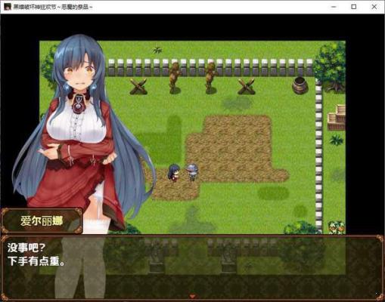Click the game's title bar app icon
This screenshot has width=385, height=302.
tap(8, 7)
